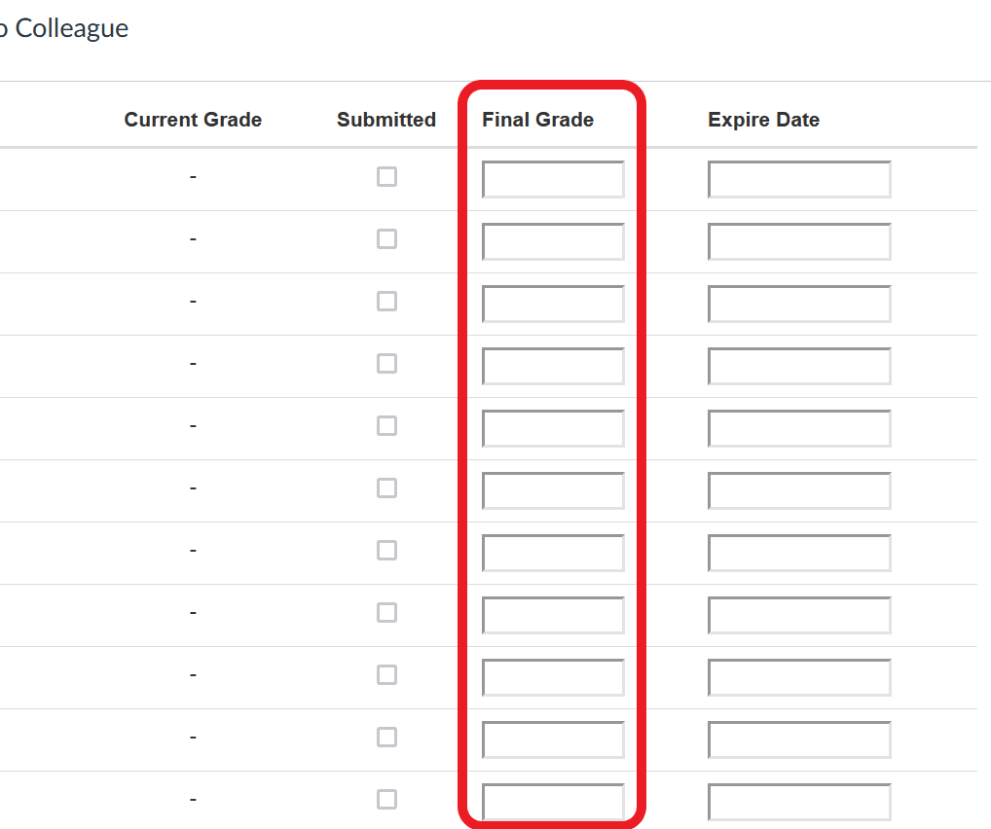
Task: Click the seventh row Expire Date input
Action: click(799, 553)
